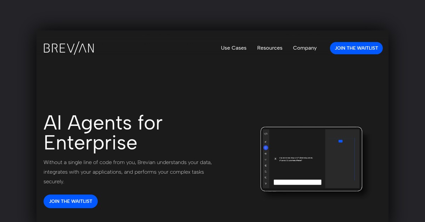Open the Use Cases menu

pyautogui.click(x=233, y=48)
